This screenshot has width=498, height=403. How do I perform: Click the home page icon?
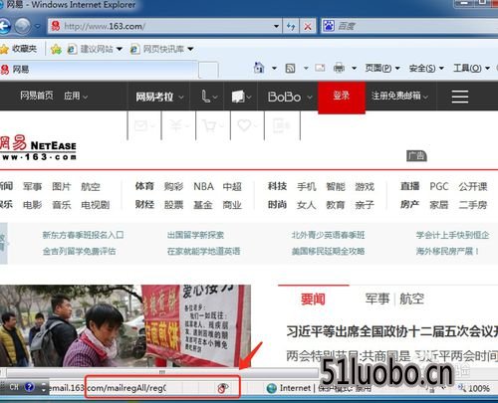pos(259,68)
